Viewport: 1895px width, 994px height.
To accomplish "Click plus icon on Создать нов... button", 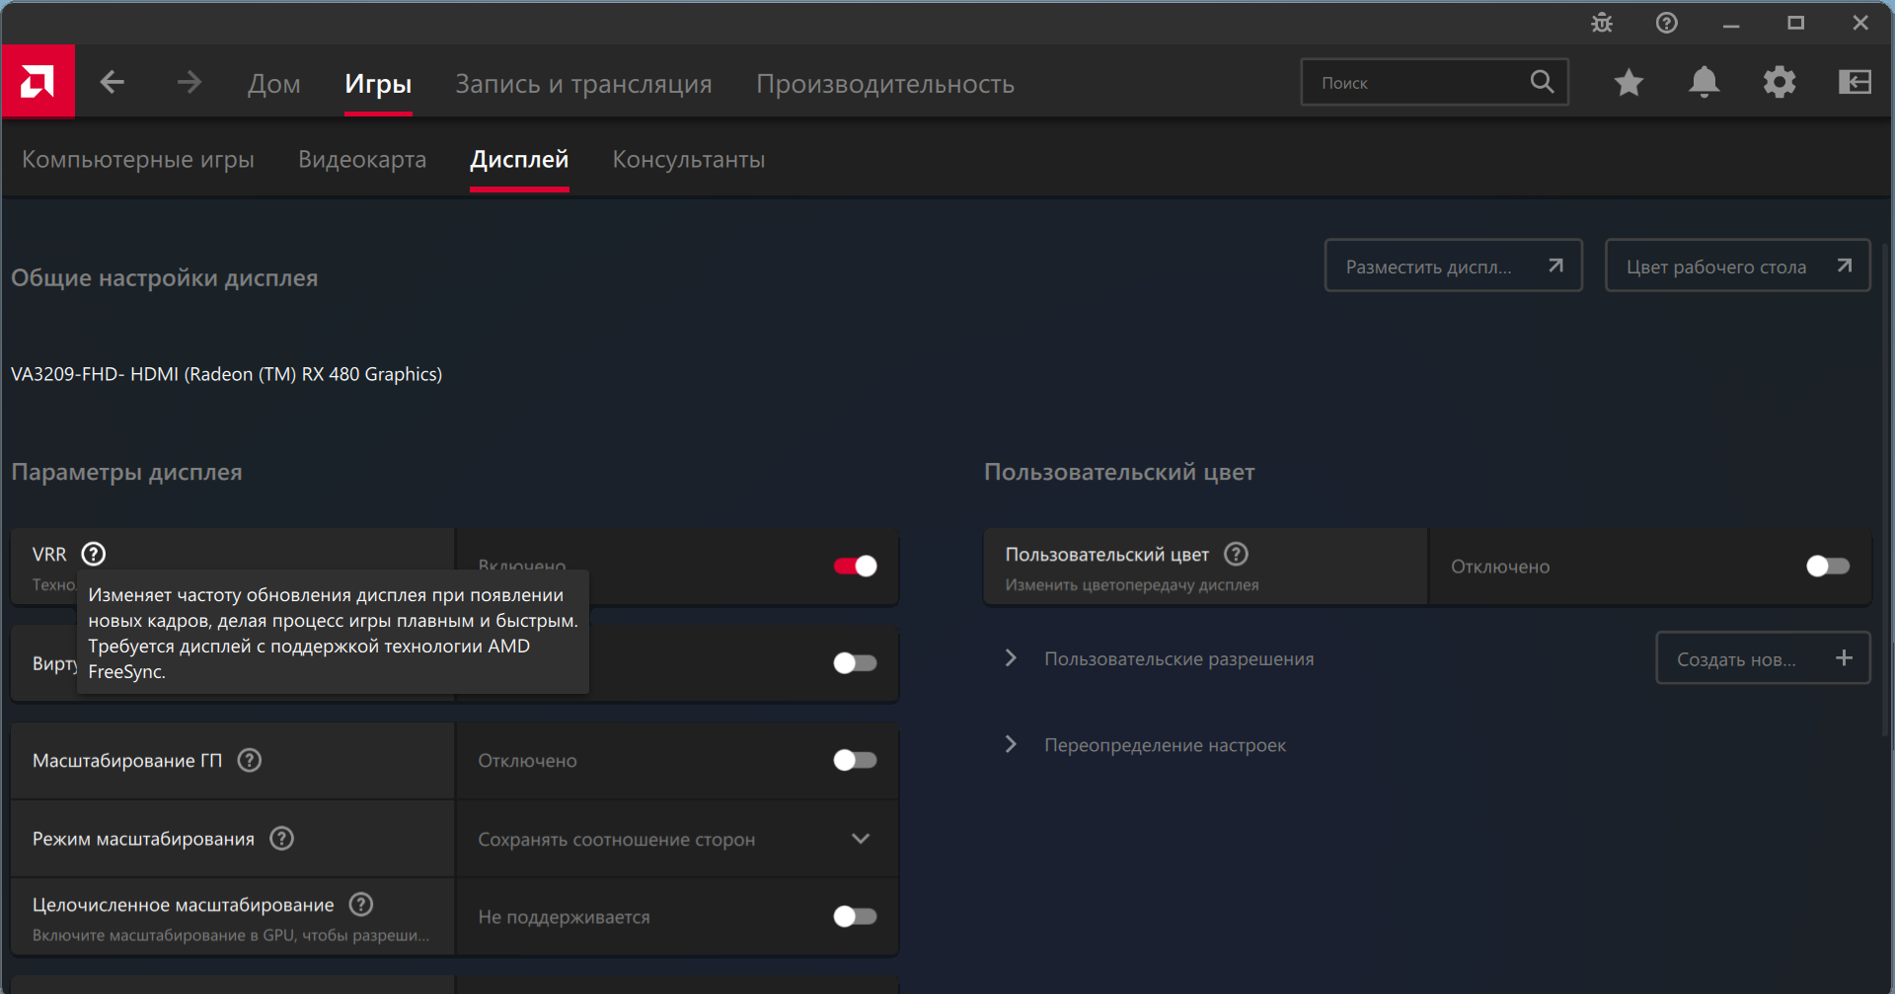I will pyautogui.click(x=1844, y=658).
